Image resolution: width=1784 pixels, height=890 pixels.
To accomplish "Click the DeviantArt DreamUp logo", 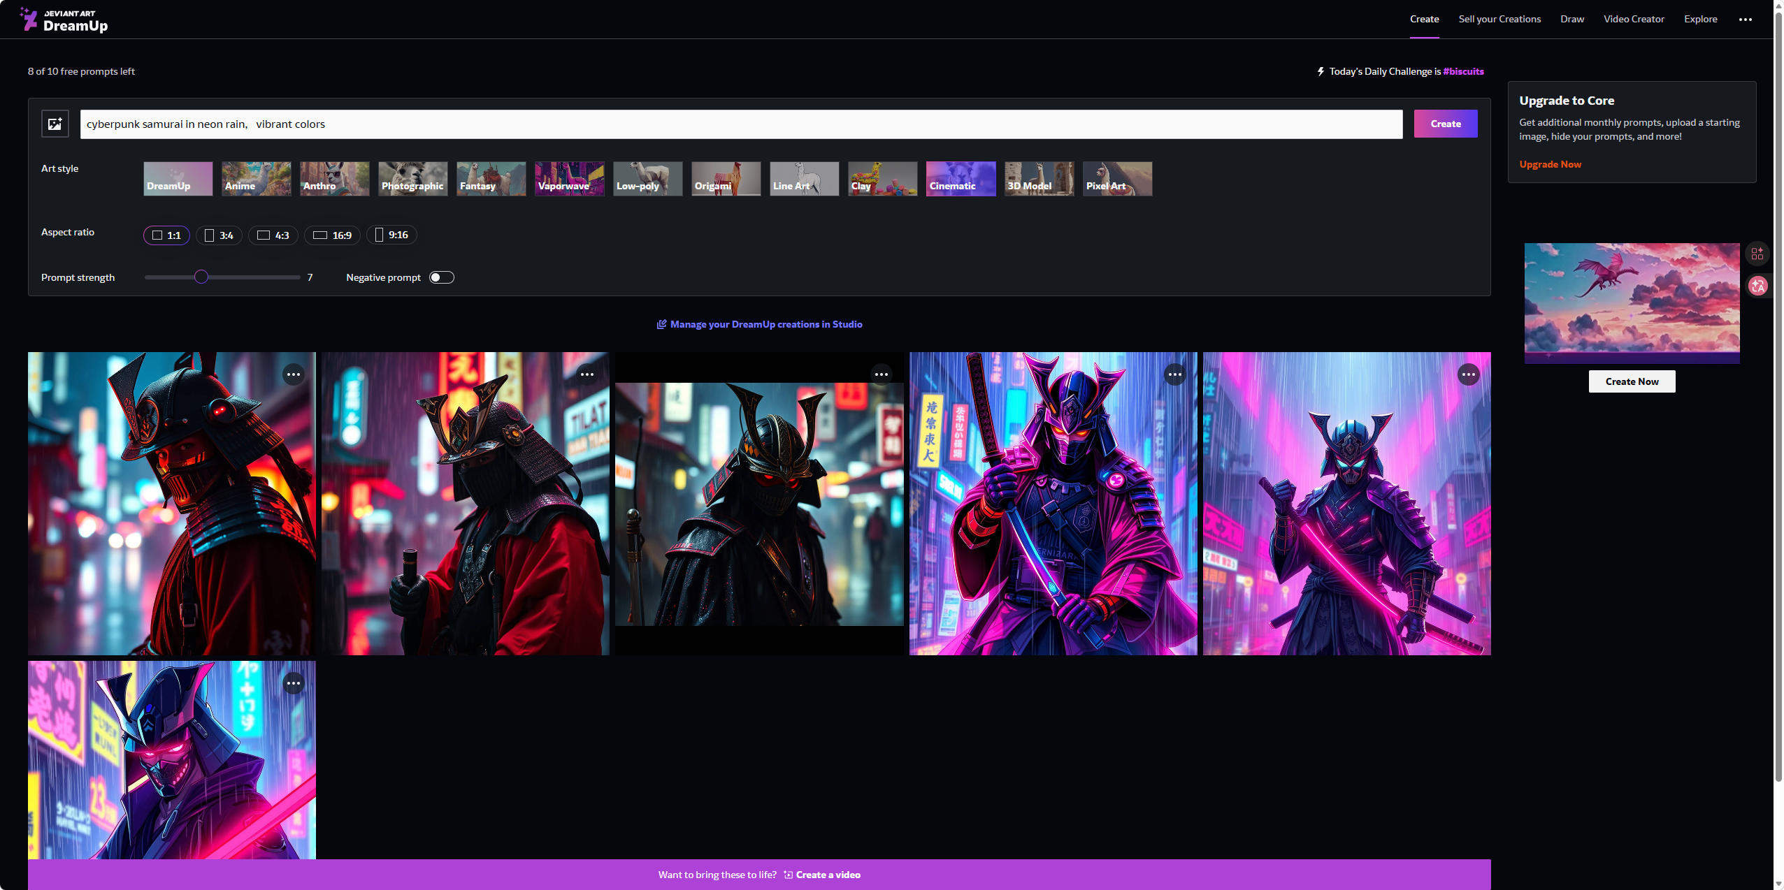I will 64,20.
